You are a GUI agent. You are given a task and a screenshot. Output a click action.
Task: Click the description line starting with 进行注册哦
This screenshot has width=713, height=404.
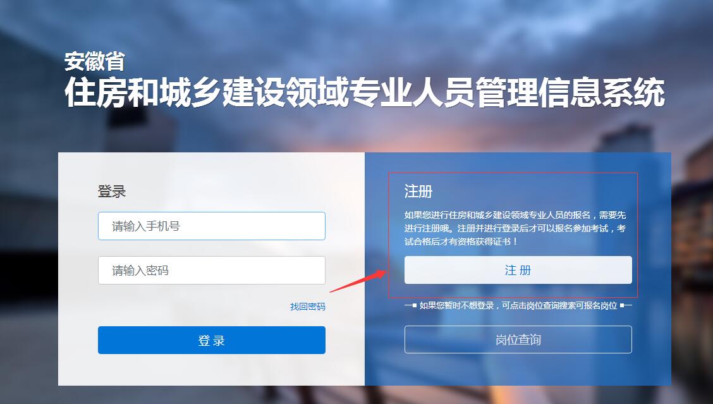click(515, 228)
